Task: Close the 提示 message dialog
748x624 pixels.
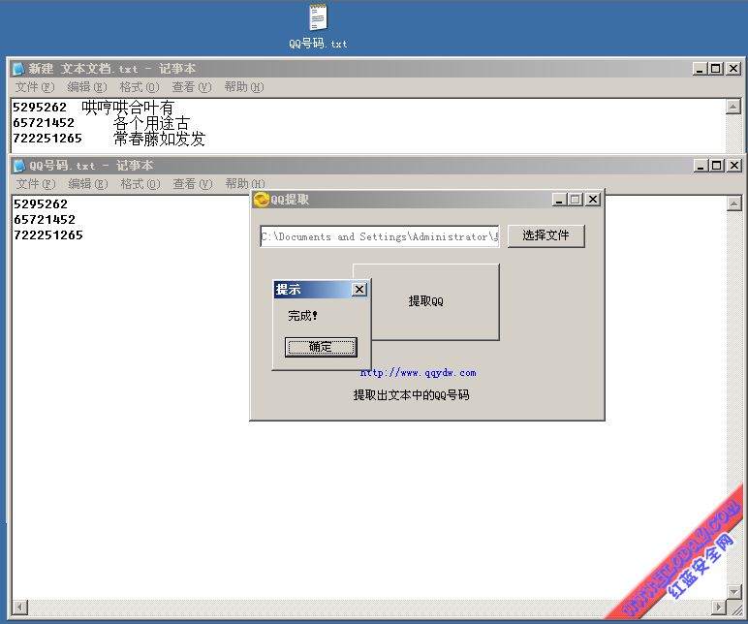Action: point(359,289)
